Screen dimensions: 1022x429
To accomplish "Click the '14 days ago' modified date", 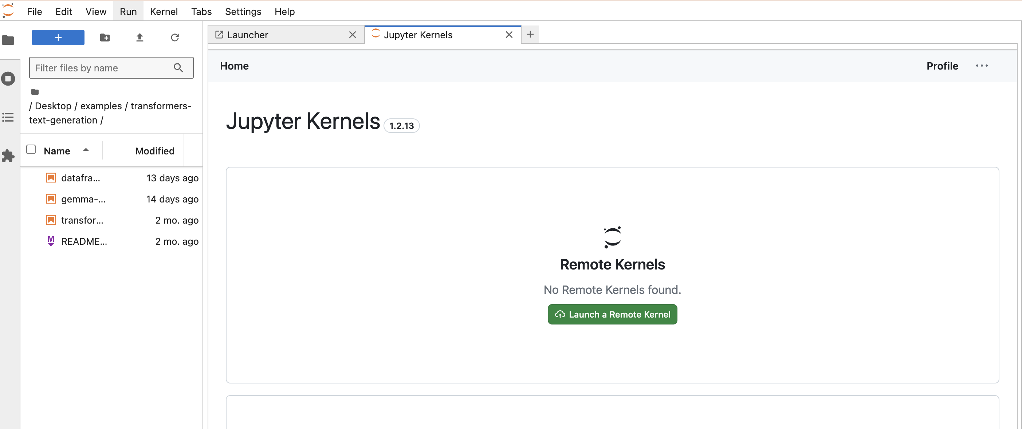I will [x=172, y=199].
